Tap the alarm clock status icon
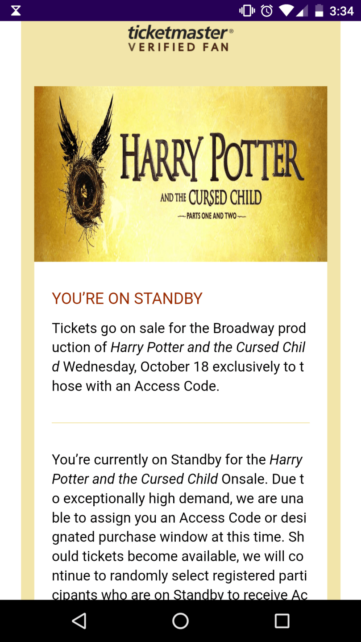 point(267,10)
